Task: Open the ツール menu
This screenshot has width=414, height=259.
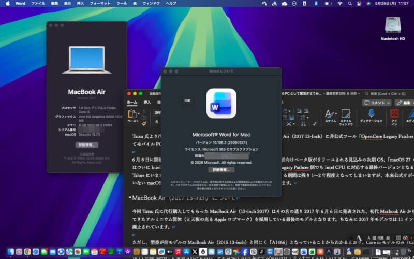Action: [122, 4]
